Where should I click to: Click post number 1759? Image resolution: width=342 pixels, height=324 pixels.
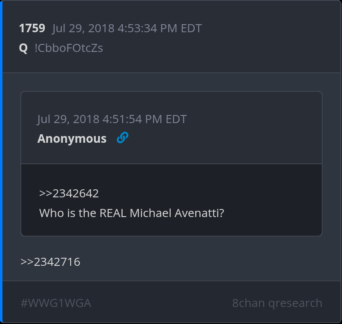point(32,28)
